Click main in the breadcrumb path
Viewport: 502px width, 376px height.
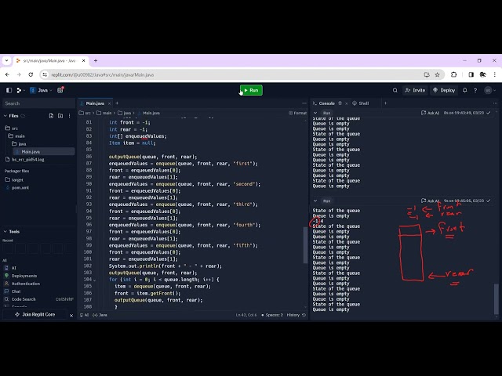[104, 113]
